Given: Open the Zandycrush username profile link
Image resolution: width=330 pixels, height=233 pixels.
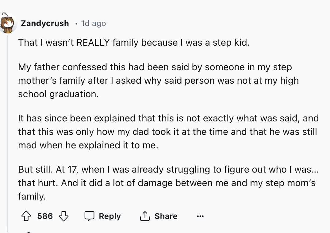Looking at the screenshot, I should [45, 23].
